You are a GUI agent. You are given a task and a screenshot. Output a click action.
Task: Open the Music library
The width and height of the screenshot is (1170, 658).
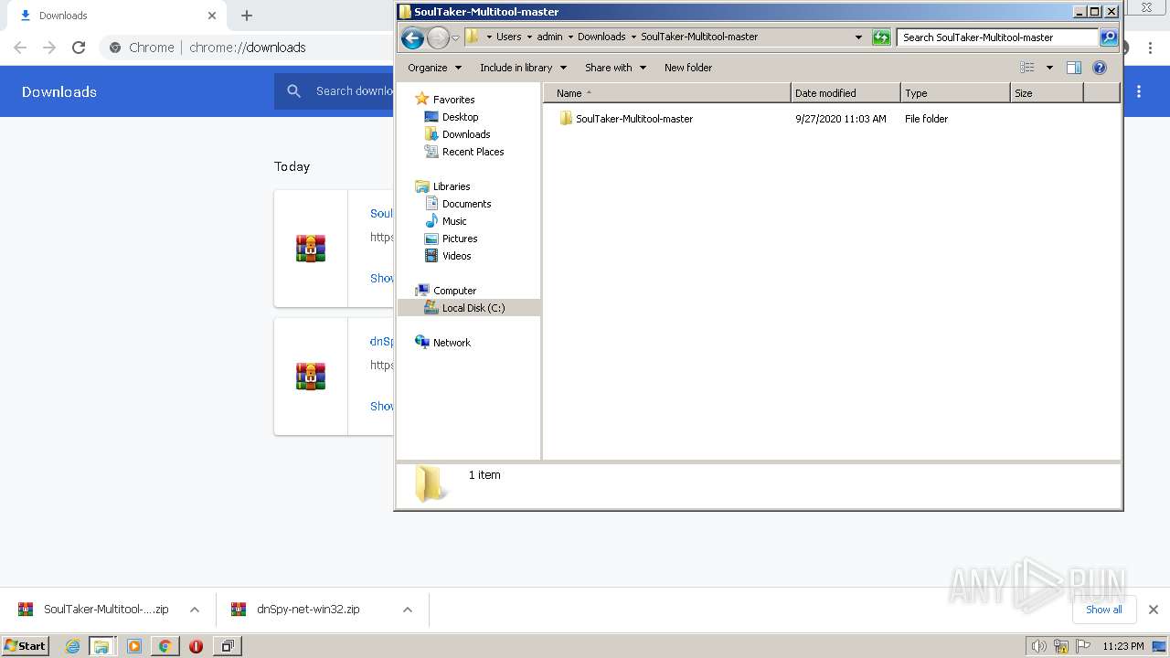pos(446,221)
